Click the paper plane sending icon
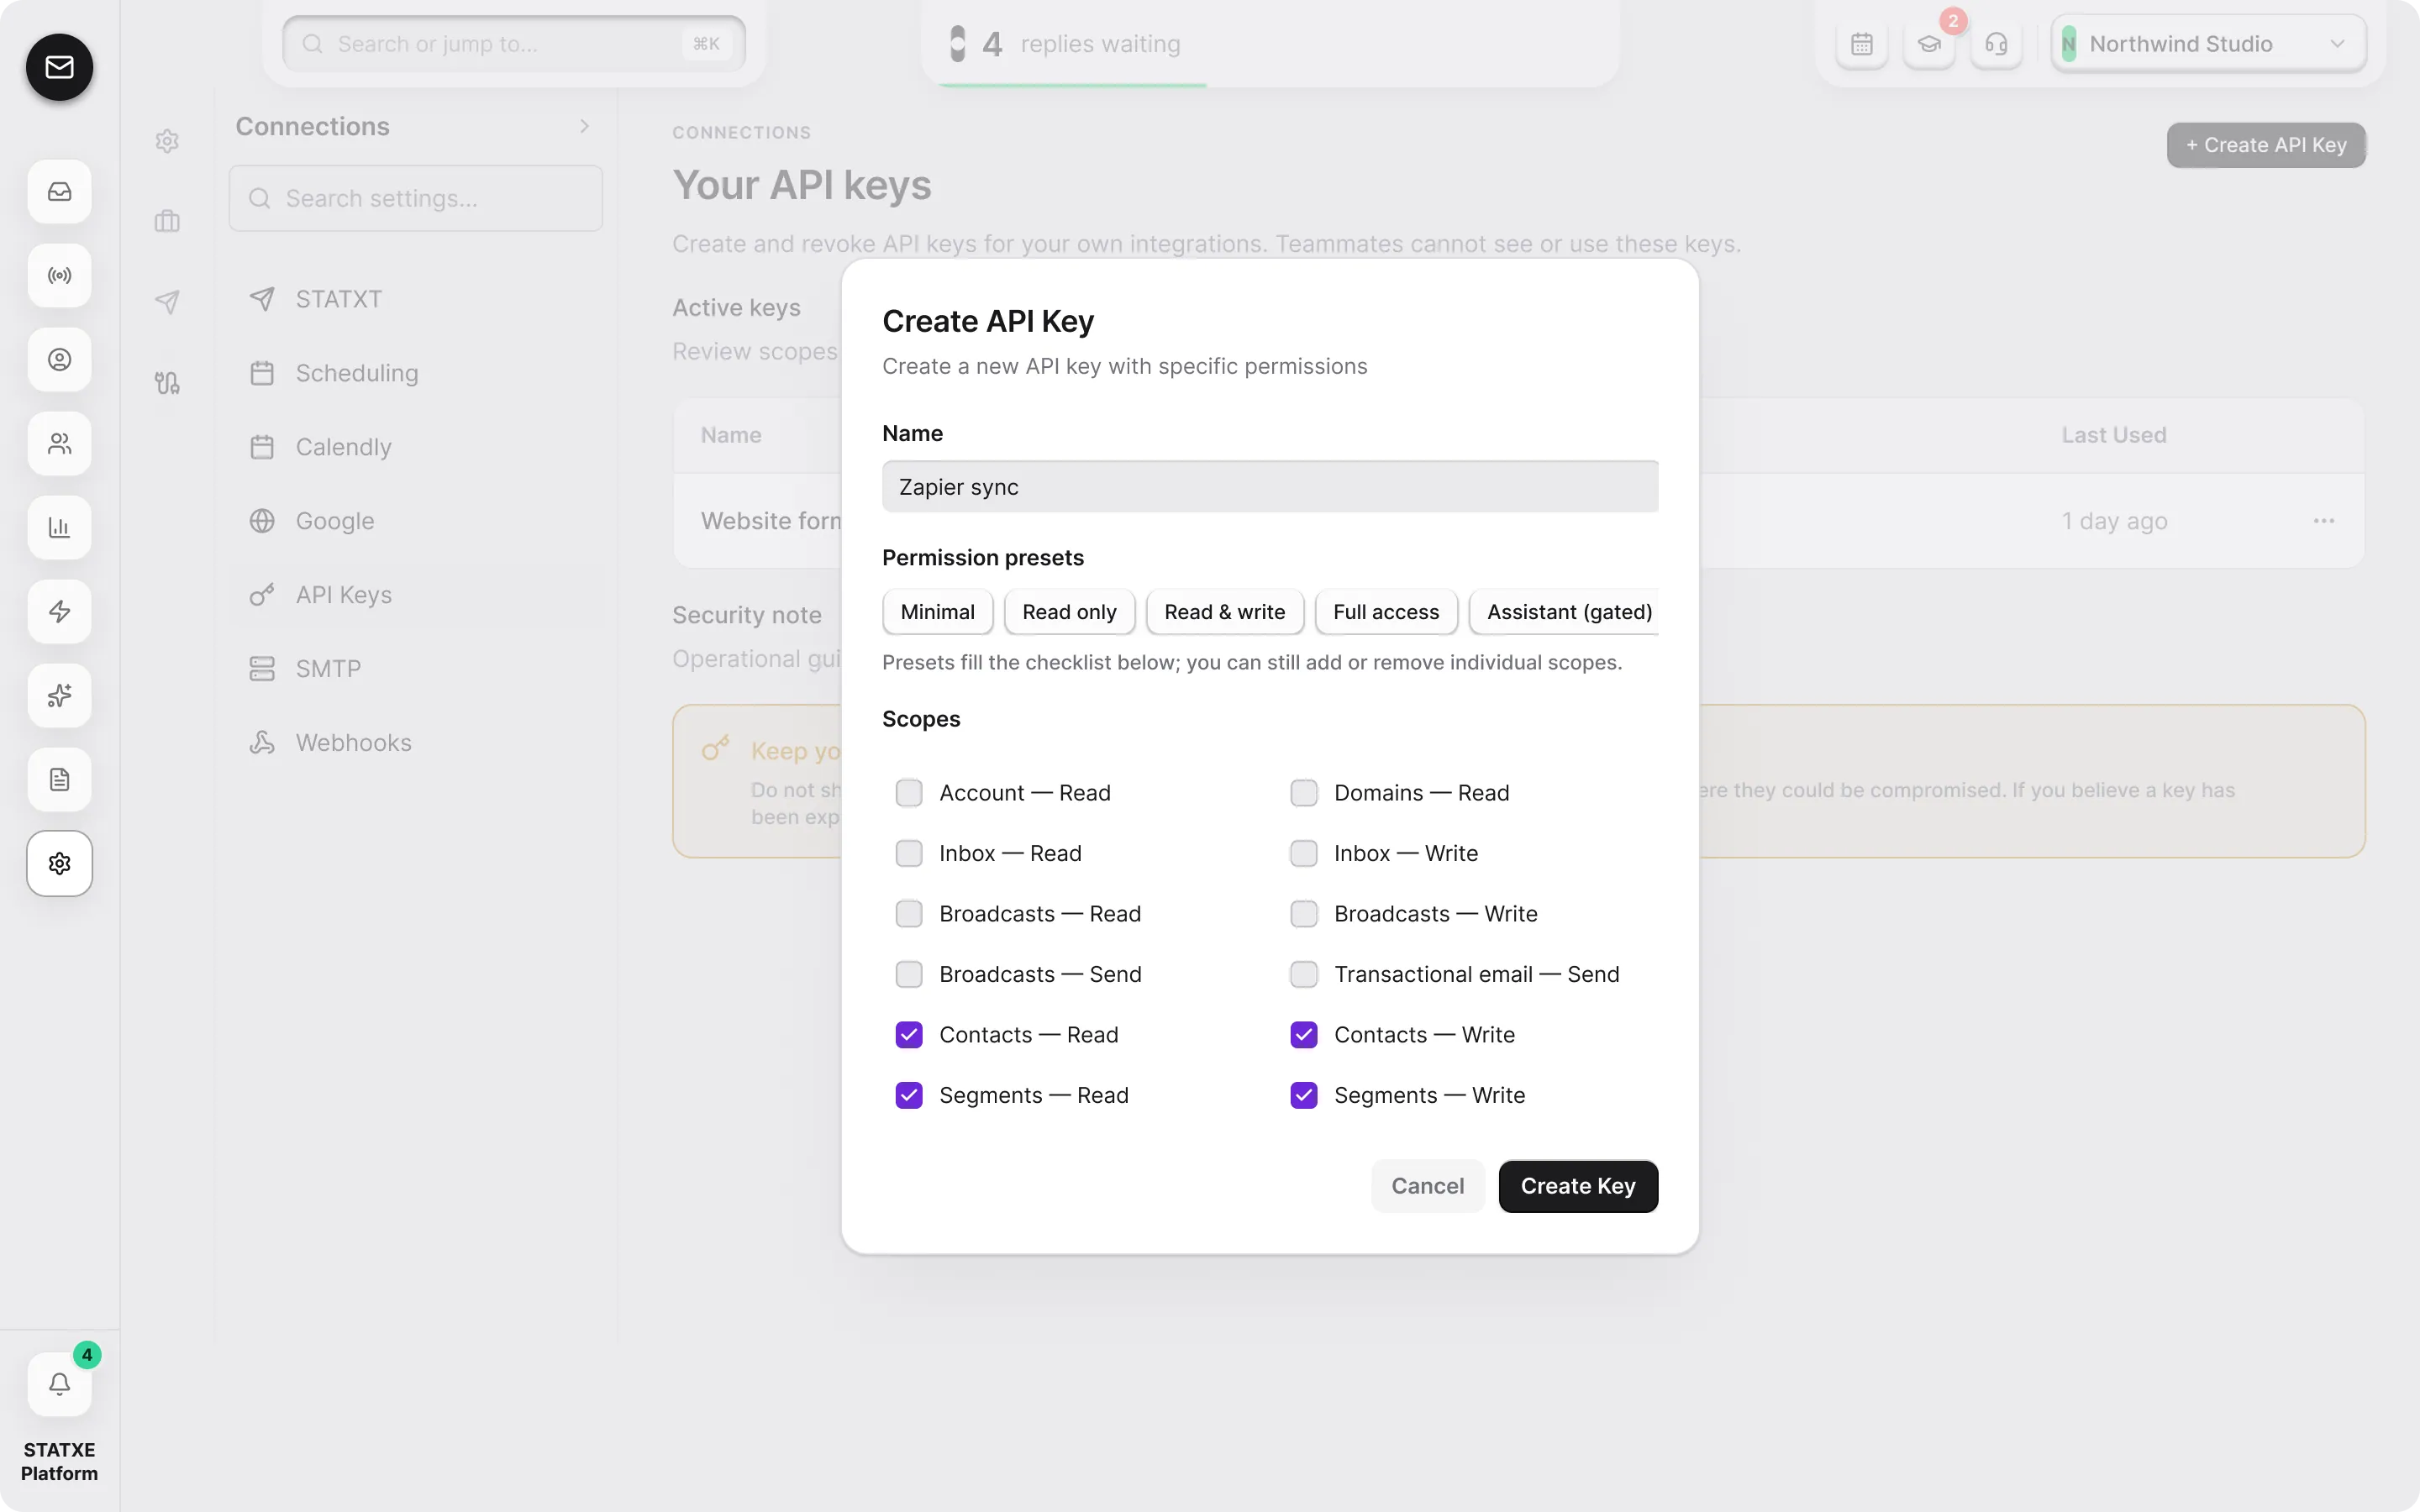Screen dimensions: 2420x1512 tap(167, 301)
